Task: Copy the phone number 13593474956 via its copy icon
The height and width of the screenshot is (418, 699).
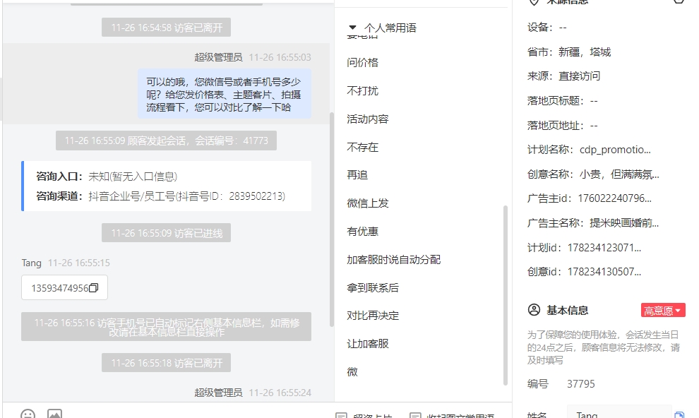Action: pyautogui.click(x=94, y=288)
